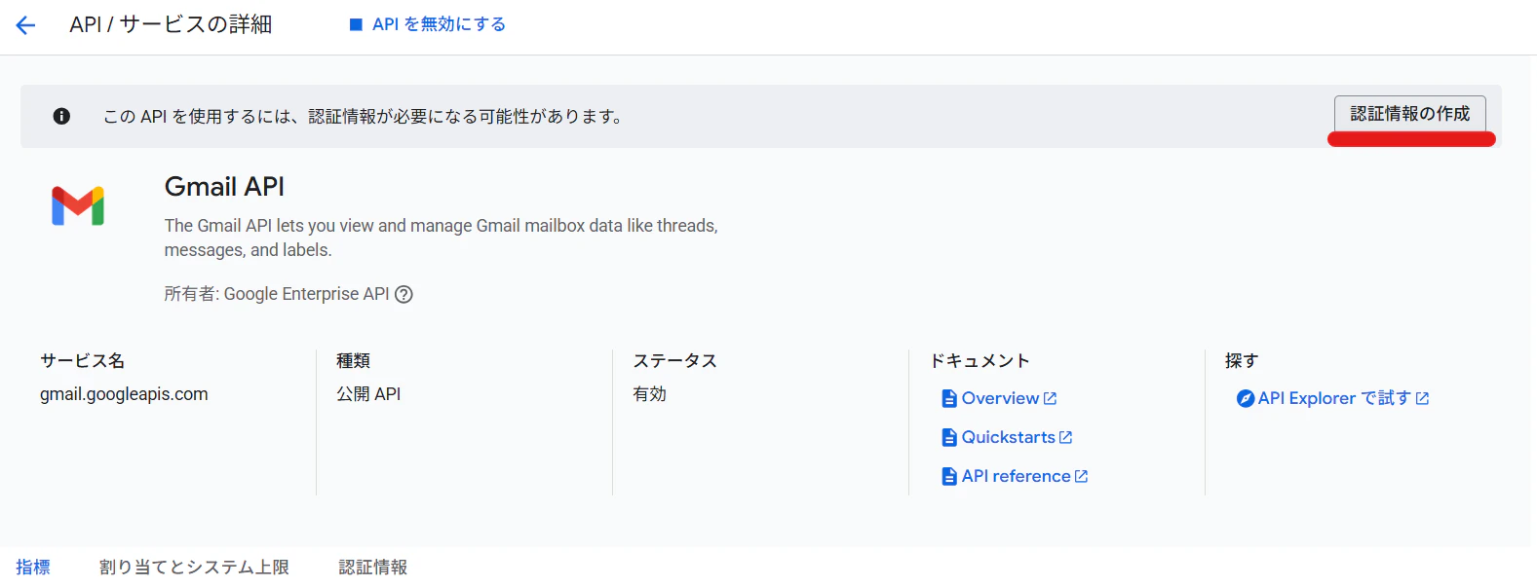The height and width of the screenshot is (587, 1537).
Task: Click the Gmail API description paragraph
Action: (x=441, y=238)
